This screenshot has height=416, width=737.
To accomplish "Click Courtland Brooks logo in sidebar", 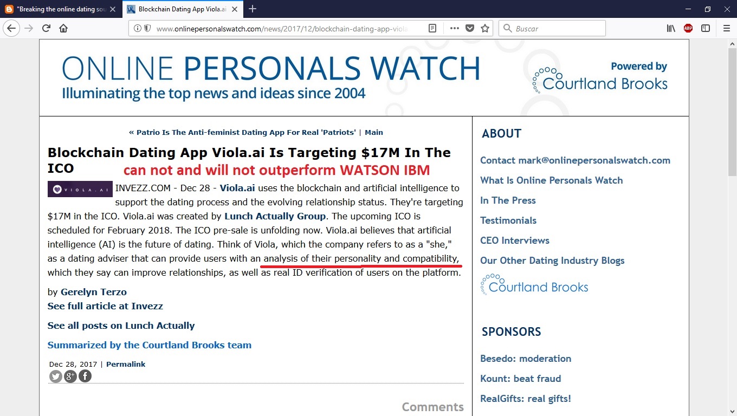I will [534, 284].
